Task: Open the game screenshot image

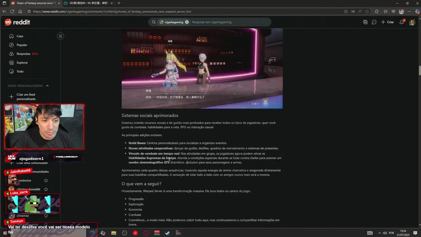Action: [x=202, y=68]
